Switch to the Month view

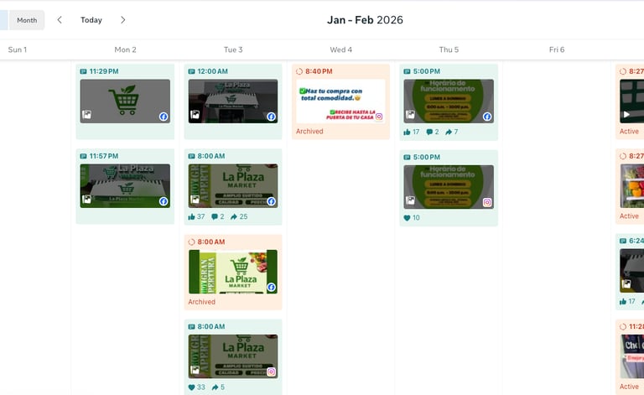click(x=27, y=20)
